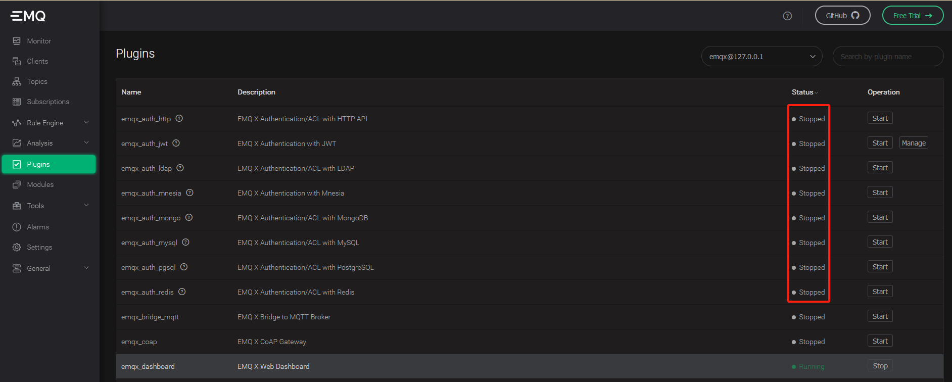Click the Analysis chart icon
The image size is (952, 382).
tap(17, 143)
